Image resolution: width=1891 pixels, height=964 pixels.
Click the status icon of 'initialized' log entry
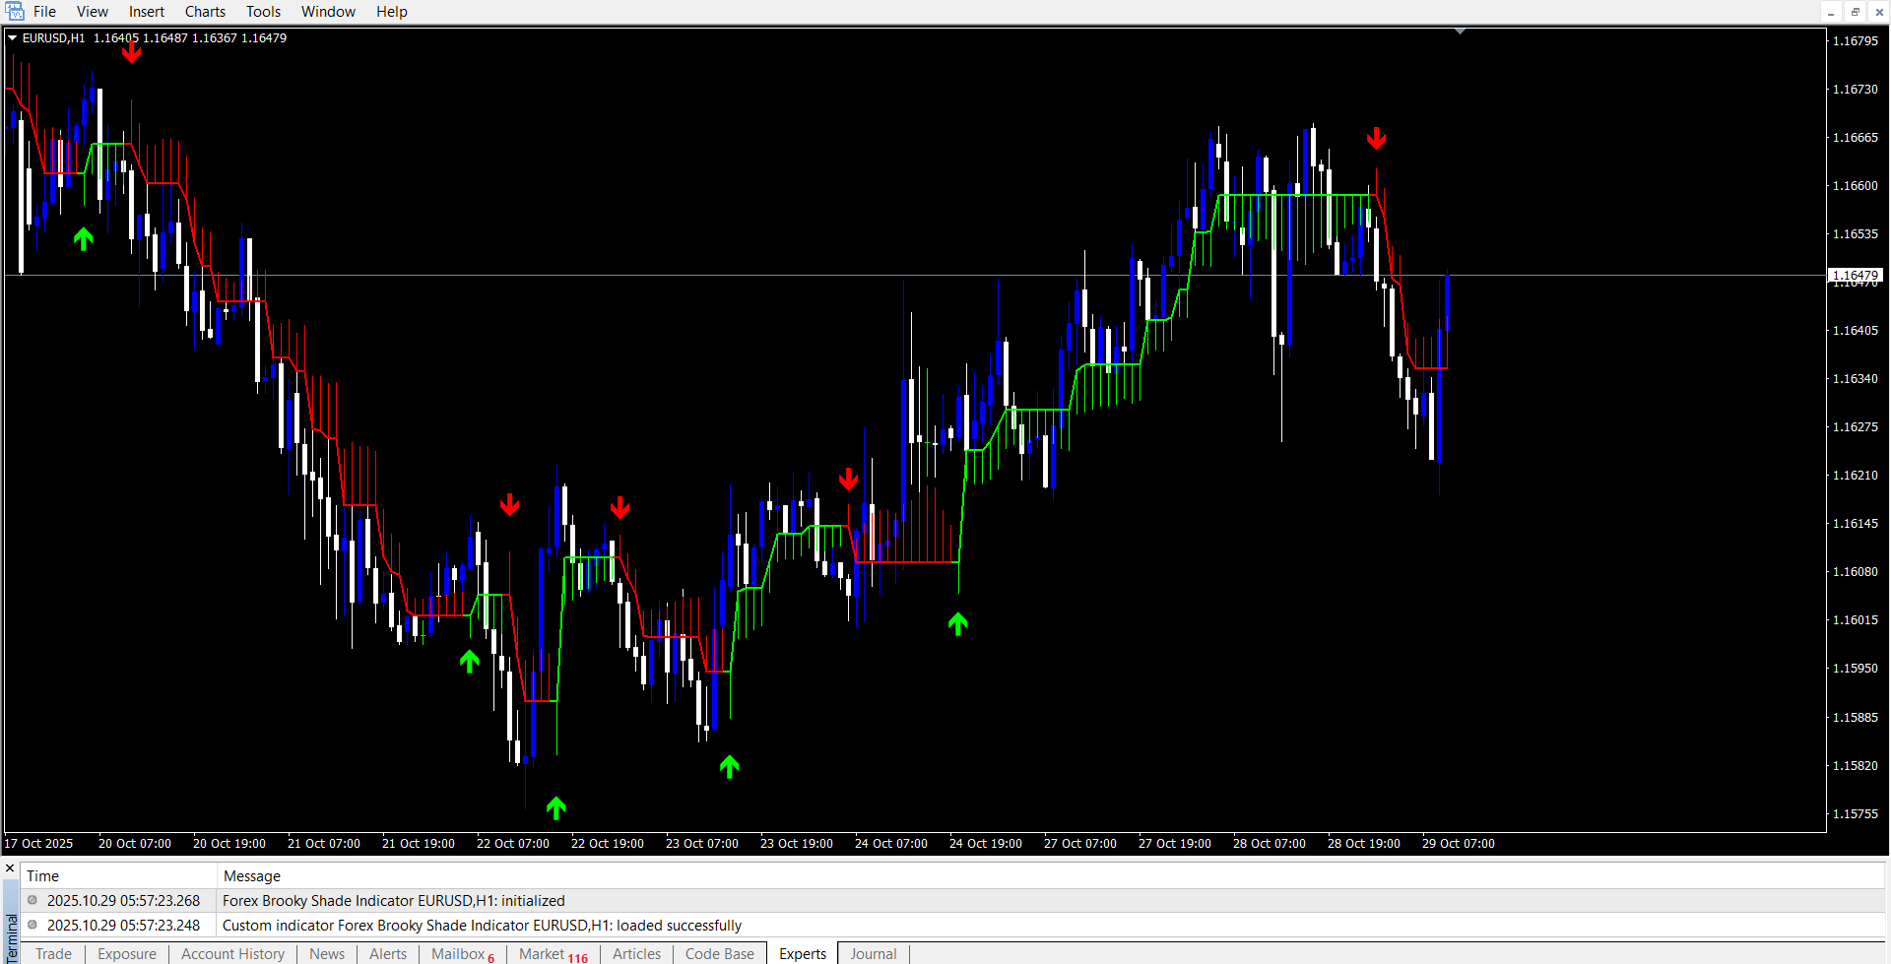(33, 900)
